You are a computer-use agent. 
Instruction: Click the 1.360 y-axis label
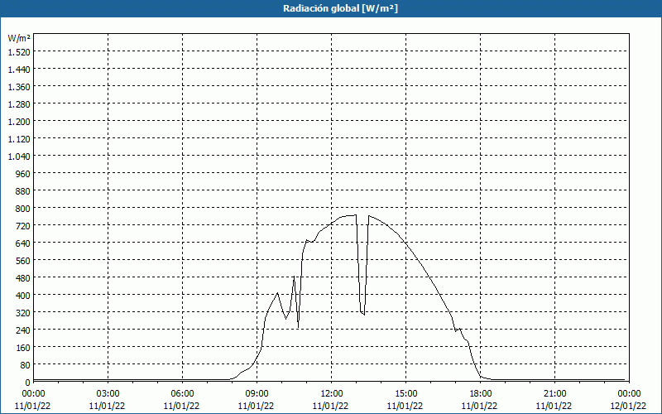click(19, 87)
